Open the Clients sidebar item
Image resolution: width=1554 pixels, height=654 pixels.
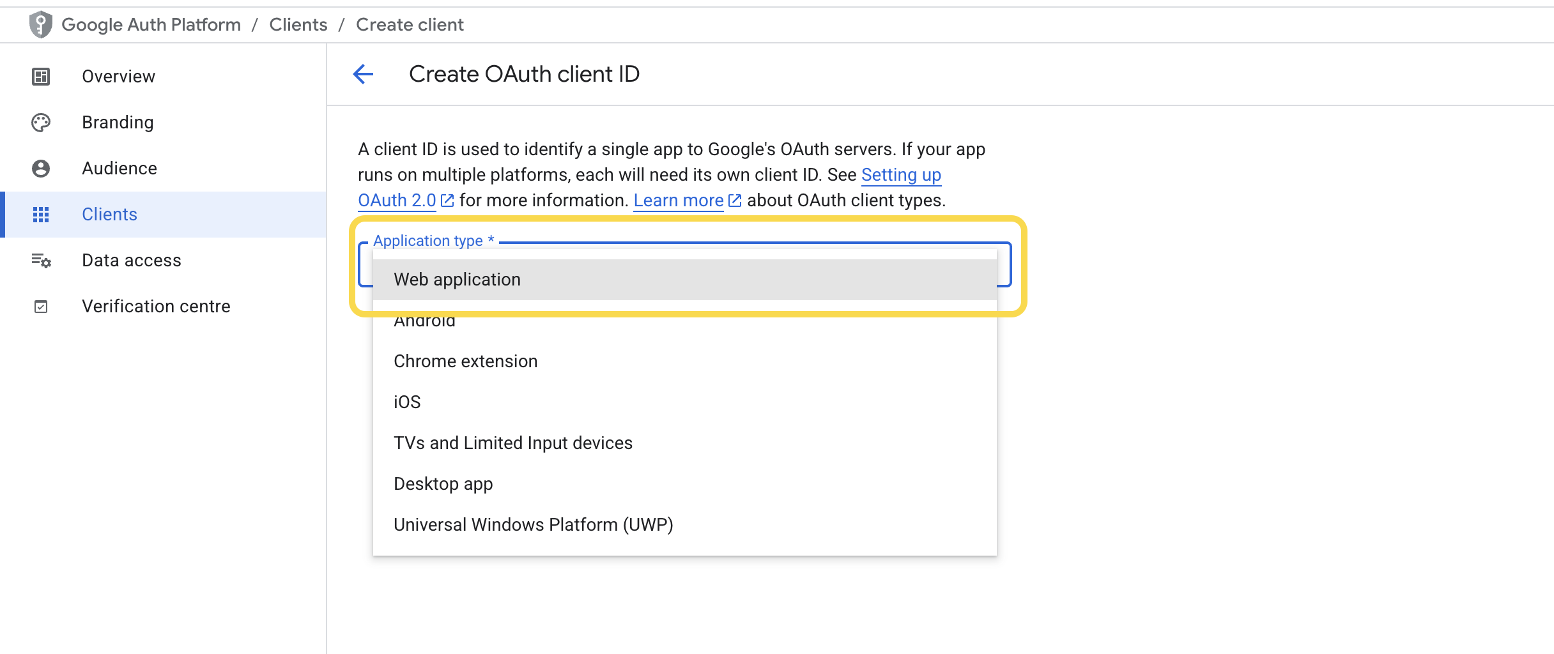[x=163, y=215]
